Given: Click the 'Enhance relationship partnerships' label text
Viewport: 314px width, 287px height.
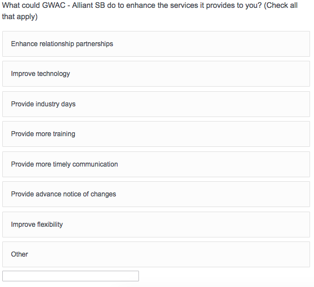Looking at the screenshot, I should (x=62, y=44).
